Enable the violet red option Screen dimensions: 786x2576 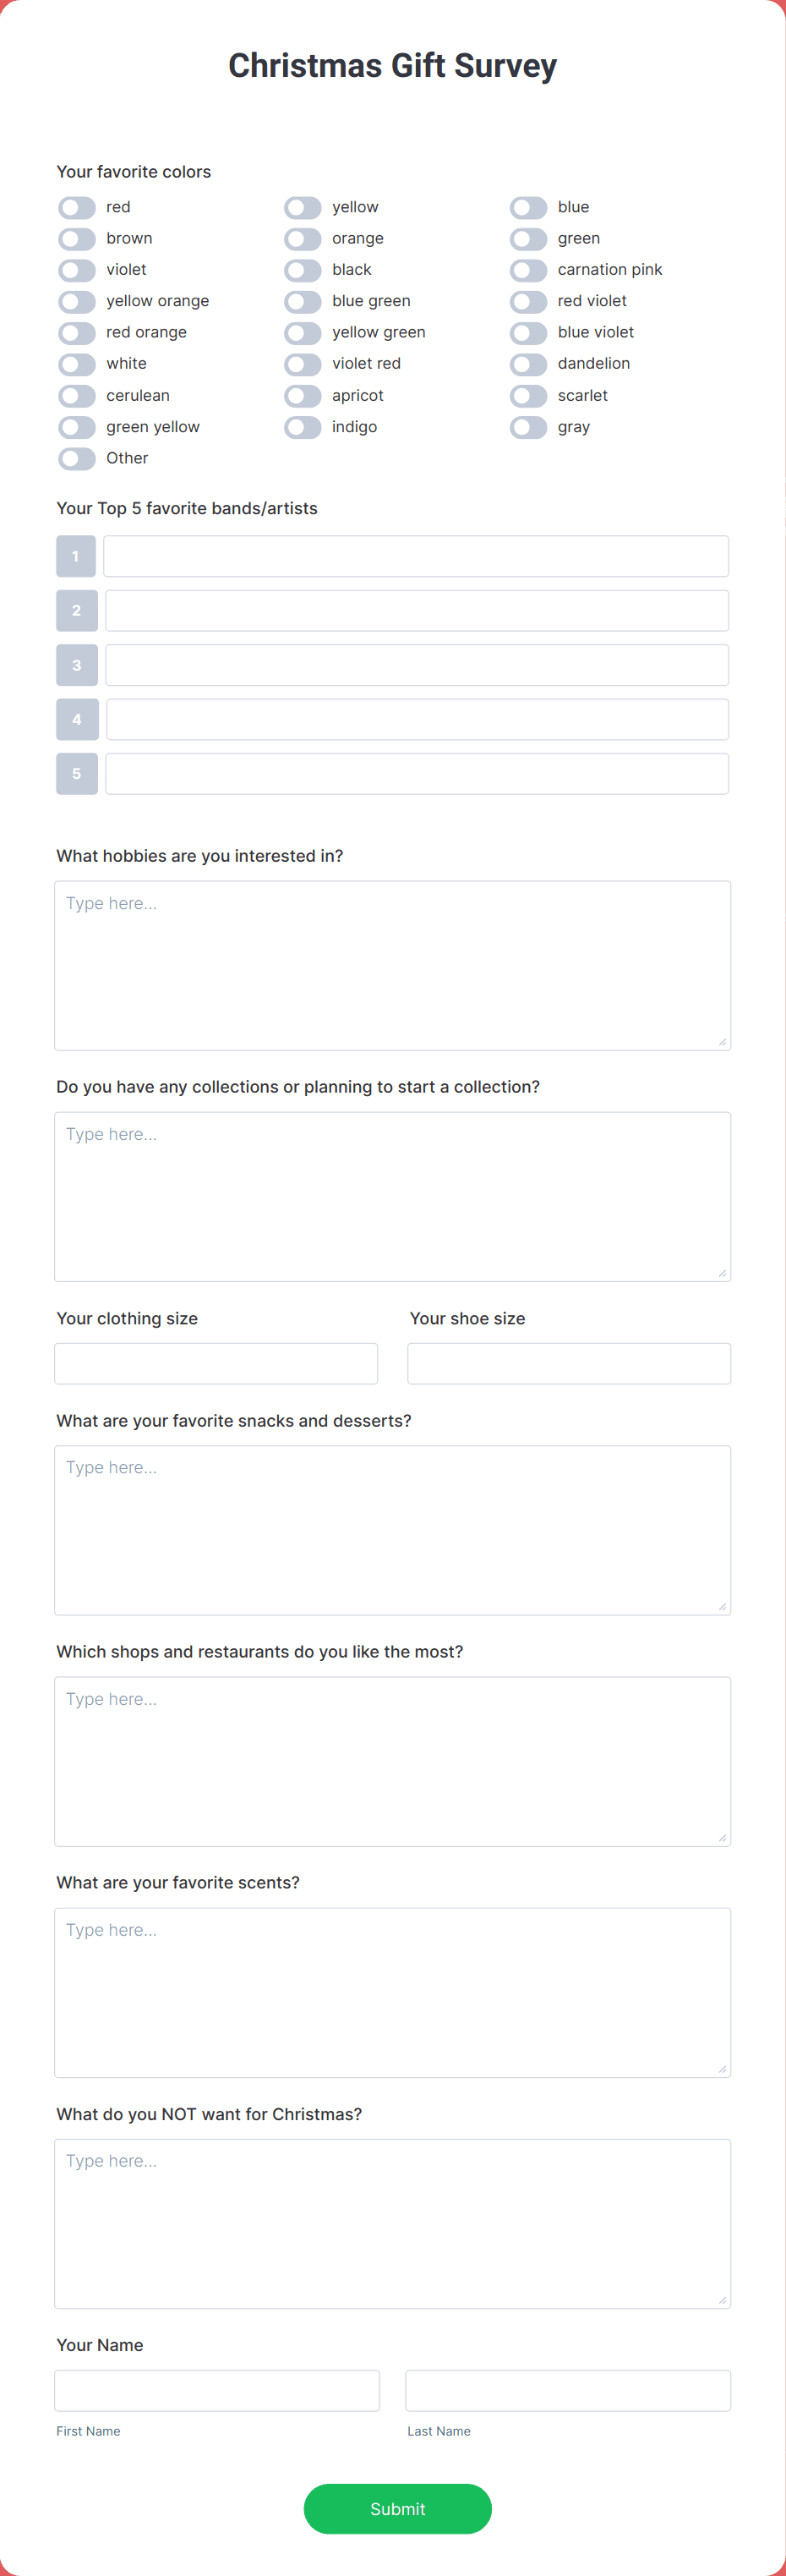(303, 364)
